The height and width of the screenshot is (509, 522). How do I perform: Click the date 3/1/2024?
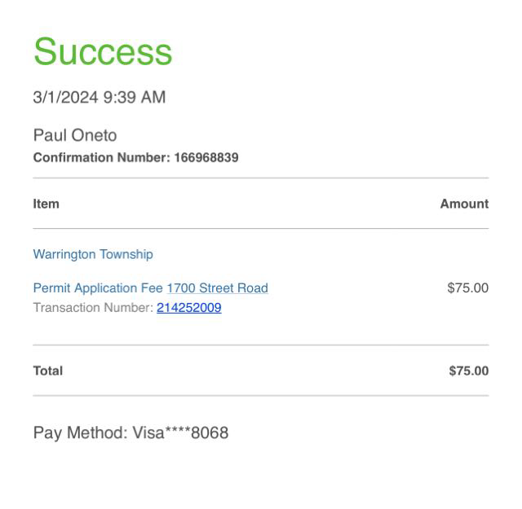pos(64,98)
